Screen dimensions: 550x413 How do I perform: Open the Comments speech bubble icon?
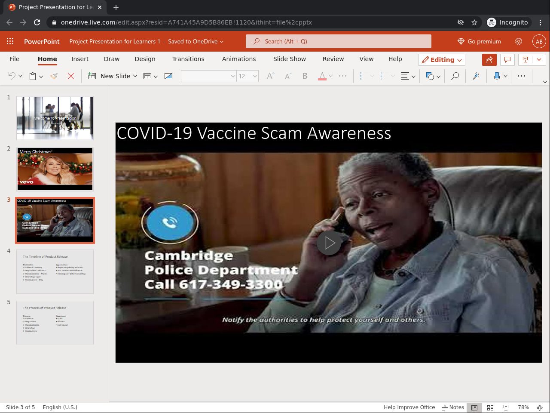tap(507, 60)
